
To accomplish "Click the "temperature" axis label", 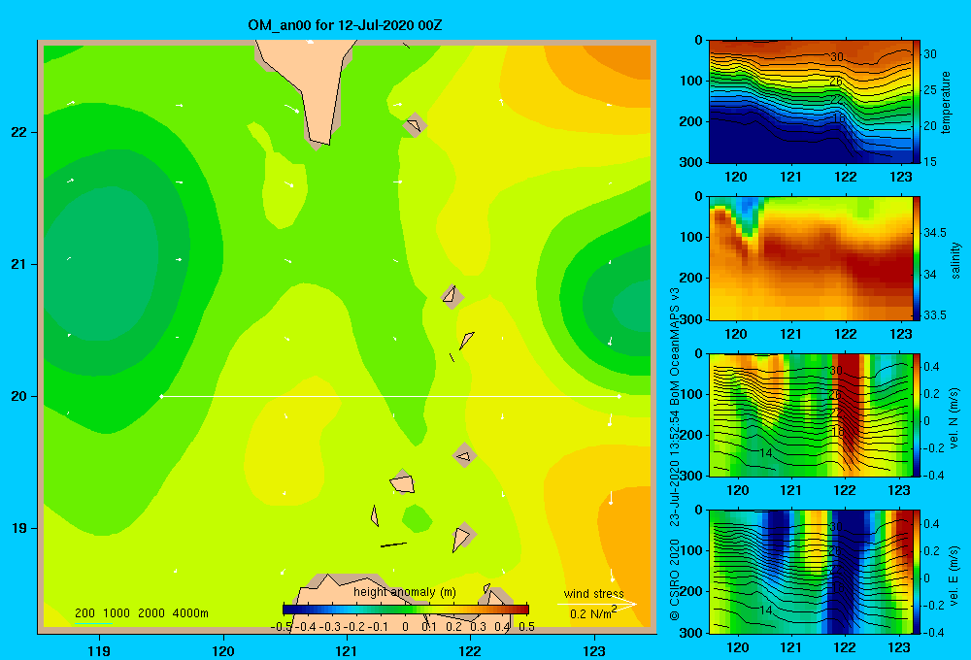I will click(x=946, y=102).
